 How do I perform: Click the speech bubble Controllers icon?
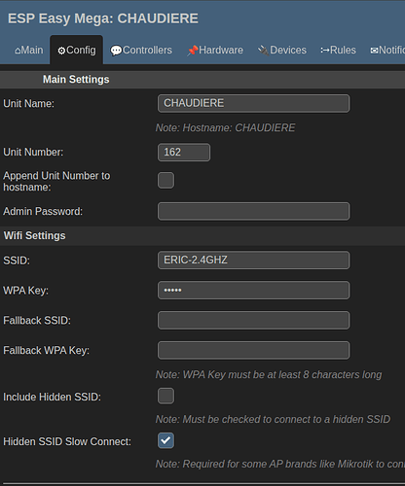click(x=116, y=51)
